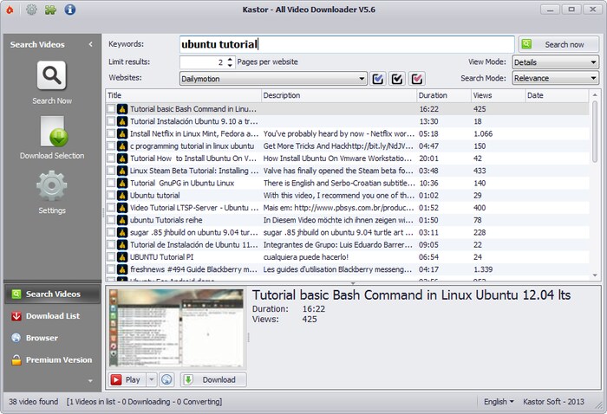Click site icon of 'Tutorial GnuPG' row
Screen dimensions: 607x414
(x=122, y=184)
